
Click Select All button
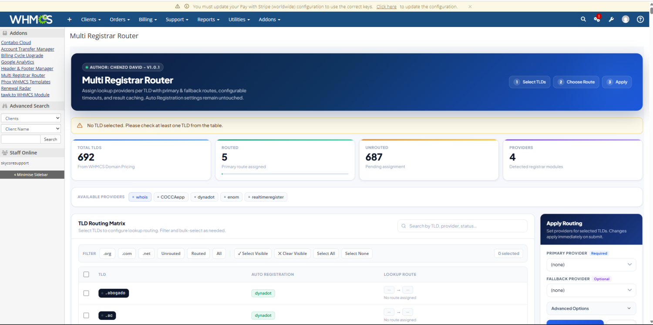pos(326,254)
